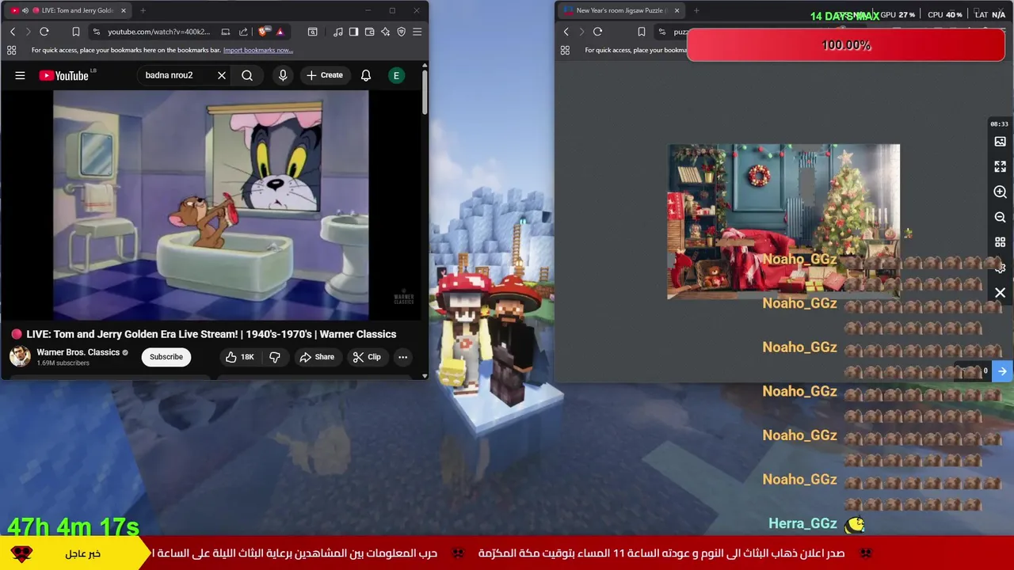Open Warner Bros. Classics channel avatar
The width and height of the screenshot is (1014, 570).
click(20, 356)
